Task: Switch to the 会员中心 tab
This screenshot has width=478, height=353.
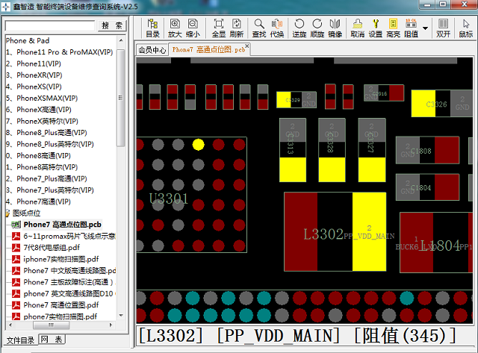Action: [x=152, y=50]
